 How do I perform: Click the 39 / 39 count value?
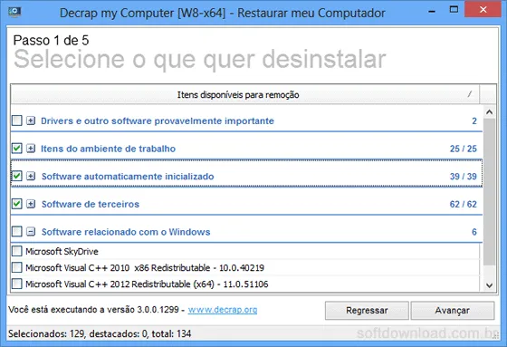[463, 177]
